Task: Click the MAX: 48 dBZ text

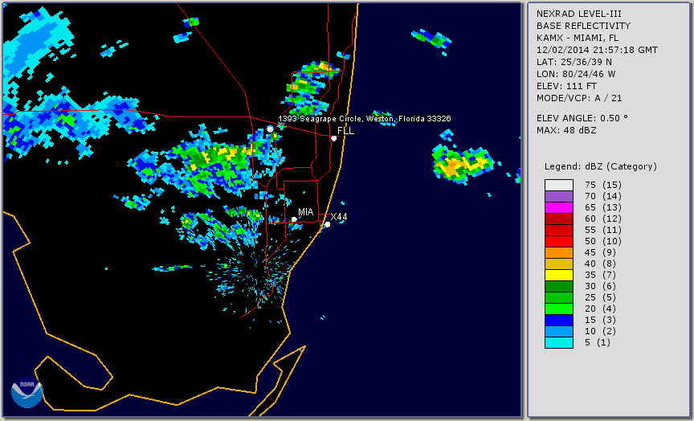Action: click(566, 130)
